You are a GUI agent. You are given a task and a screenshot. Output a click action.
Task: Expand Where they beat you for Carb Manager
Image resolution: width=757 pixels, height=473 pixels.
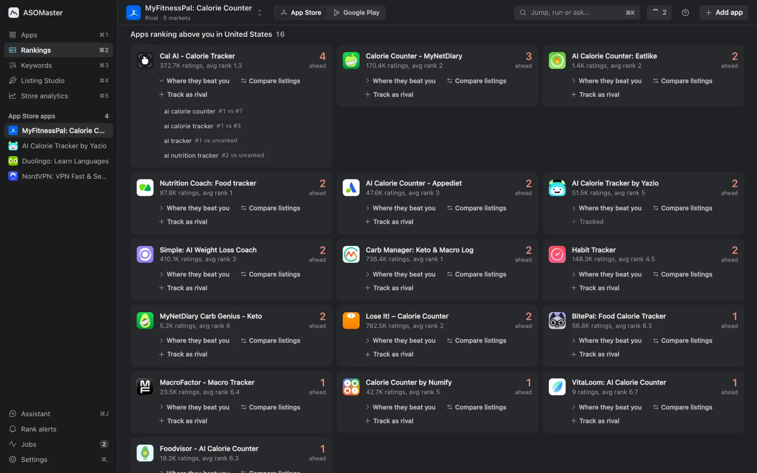(400, 274)
